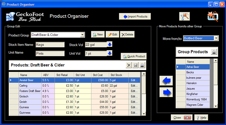
Task: Focus the Unit Name field
Action: click(x=50, y=53)
